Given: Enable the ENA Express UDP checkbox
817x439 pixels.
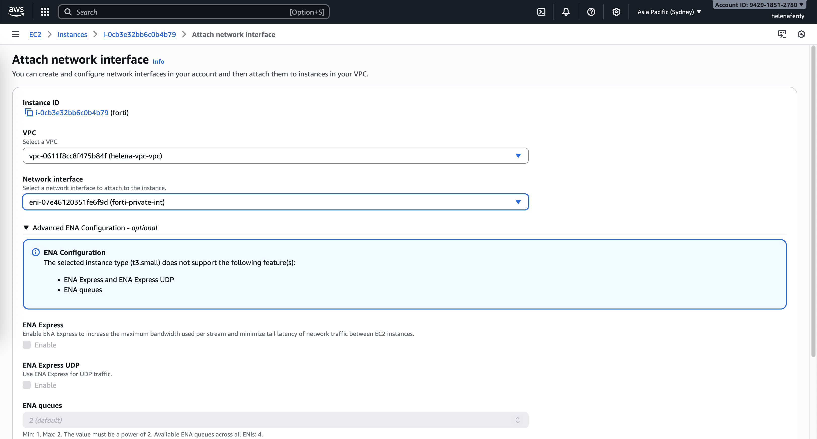Looking at the screenshot, I should 27,385.
